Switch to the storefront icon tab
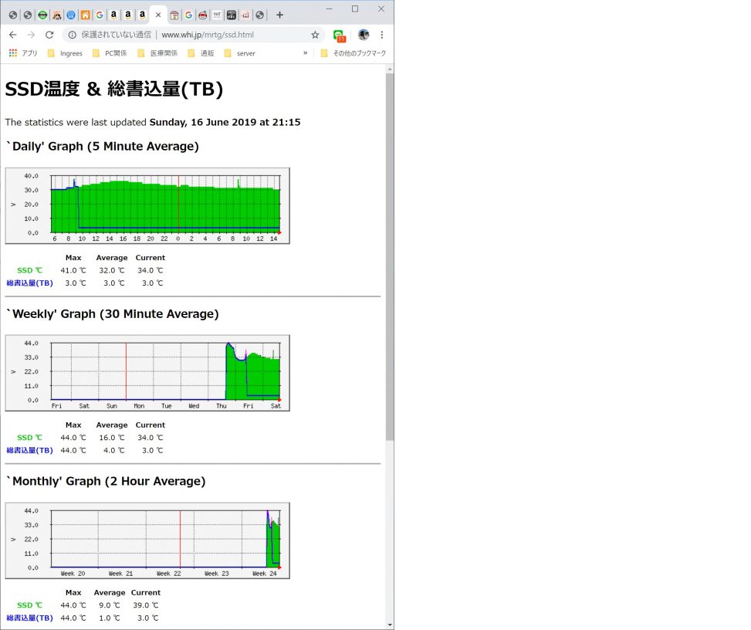The height and width of the screenshot is (630, 751). tap(174, 15)
